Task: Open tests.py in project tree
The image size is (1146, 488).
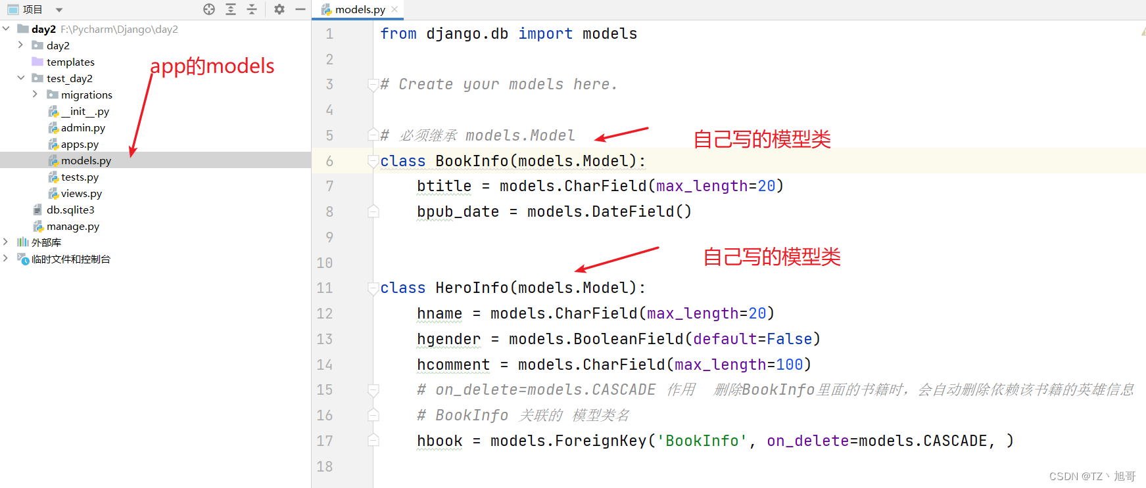Action: coord(80,177)
